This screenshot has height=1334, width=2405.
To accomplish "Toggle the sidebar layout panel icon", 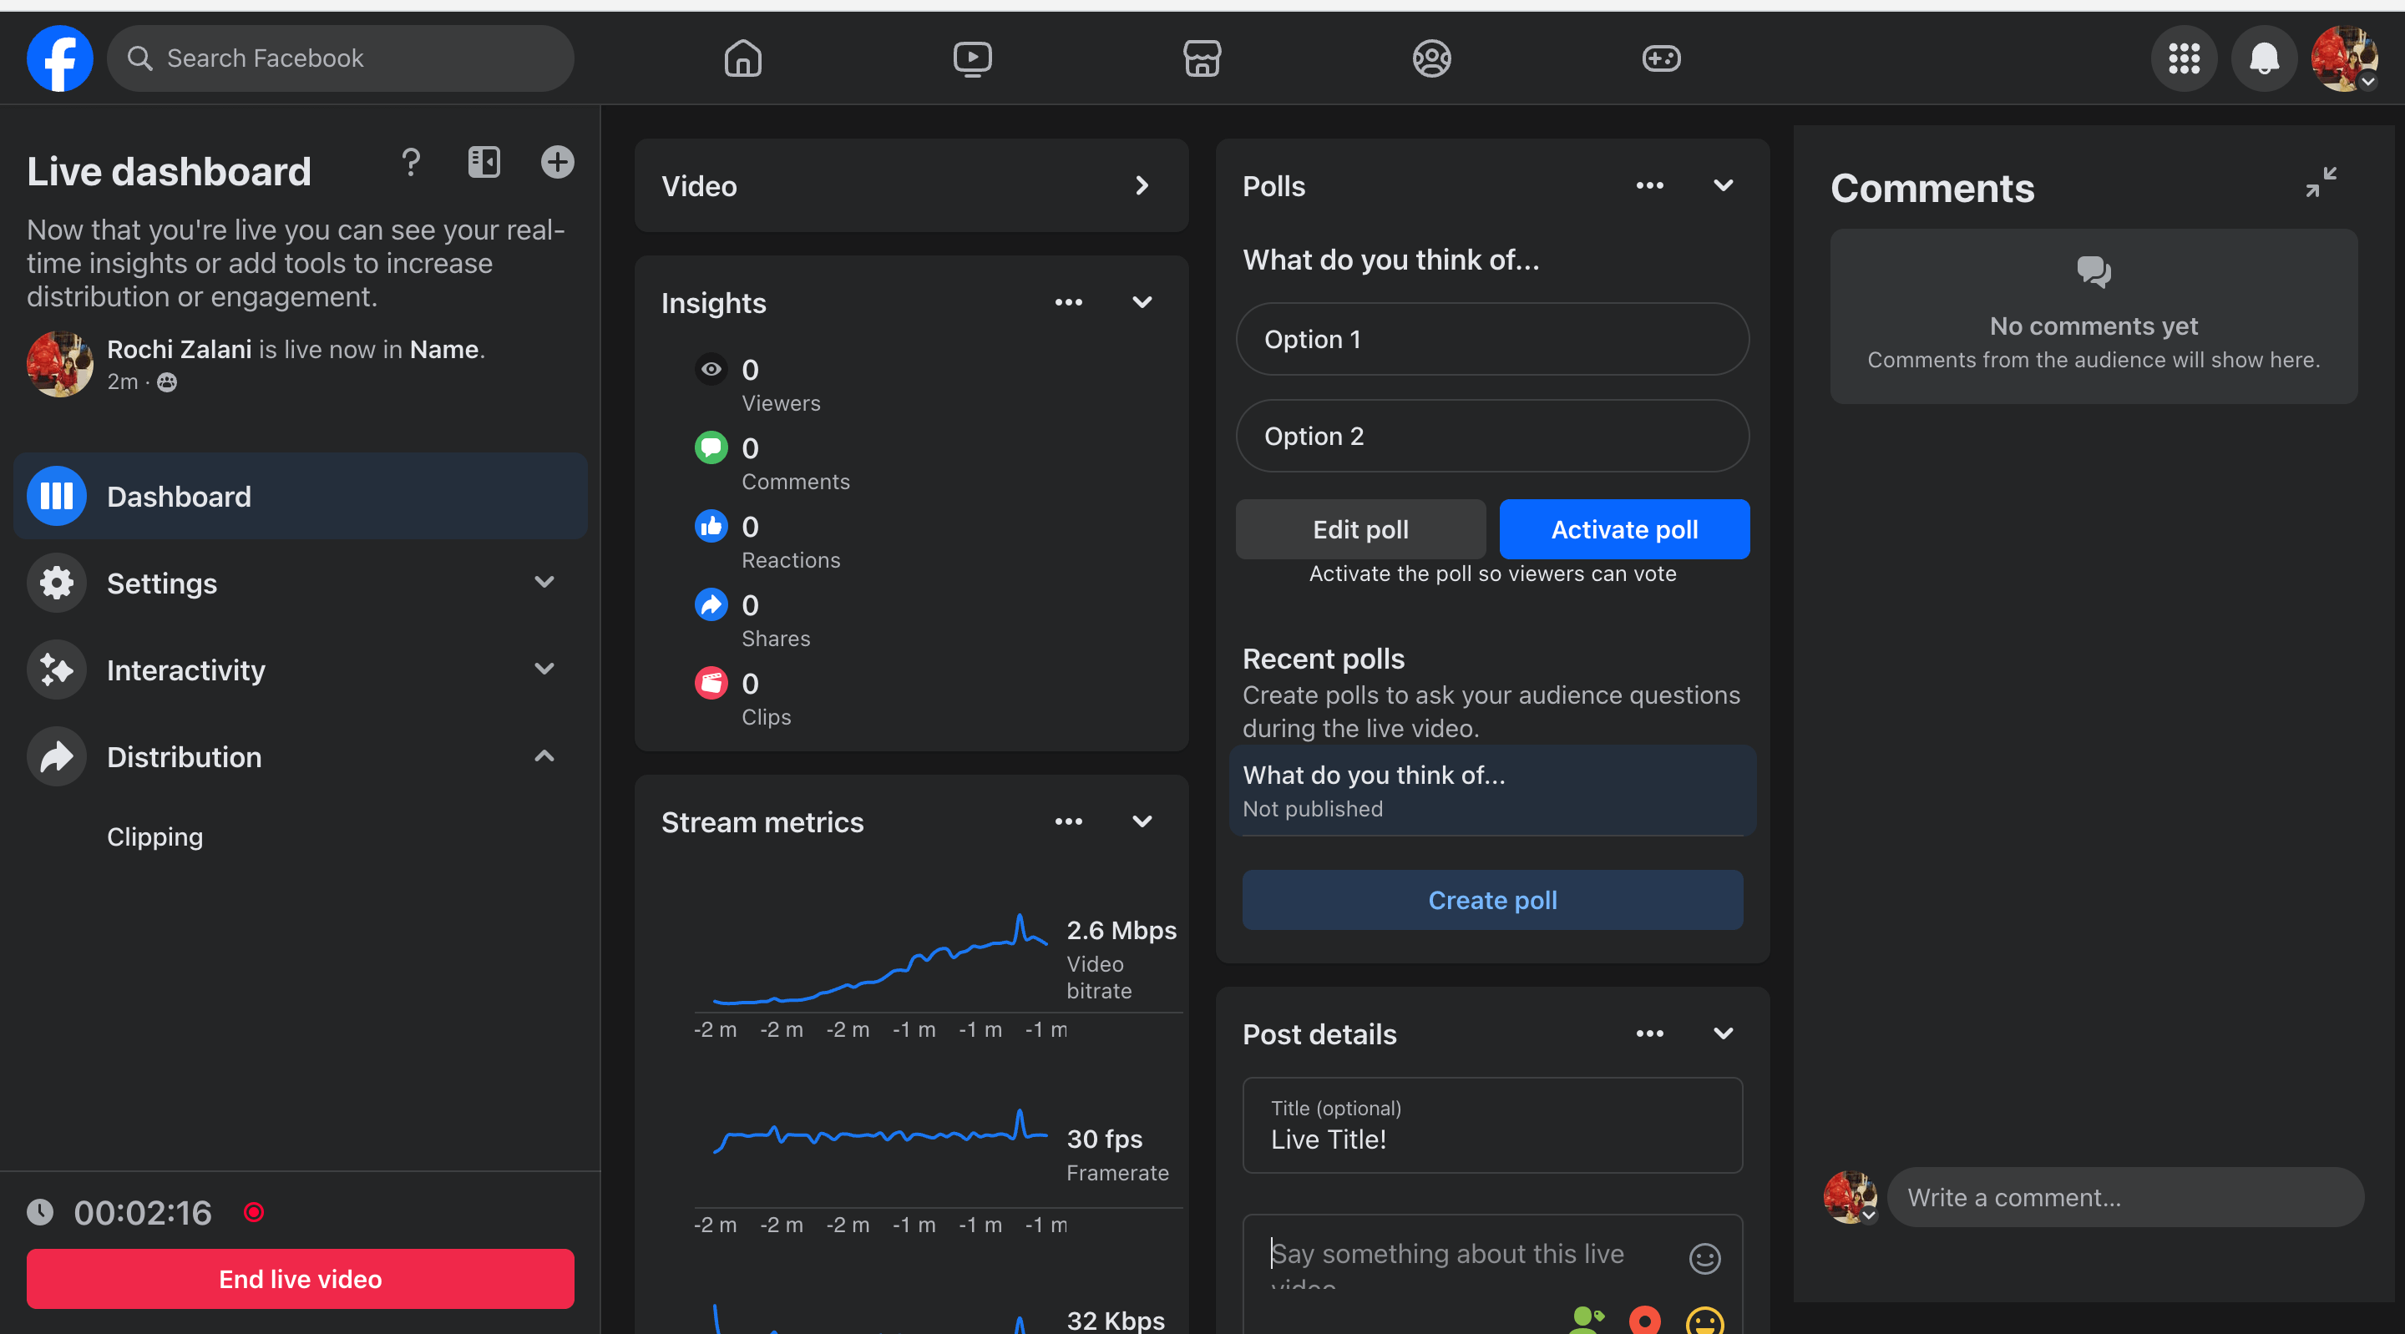I will [484, 163].
